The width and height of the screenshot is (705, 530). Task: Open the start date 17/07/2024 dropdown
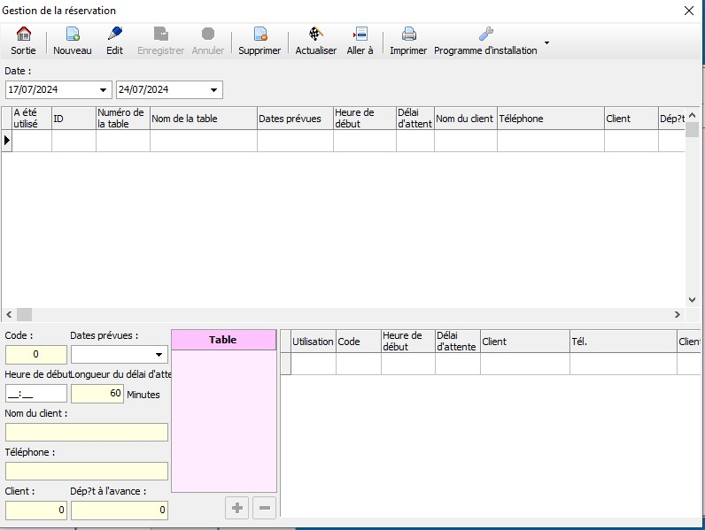105,89
